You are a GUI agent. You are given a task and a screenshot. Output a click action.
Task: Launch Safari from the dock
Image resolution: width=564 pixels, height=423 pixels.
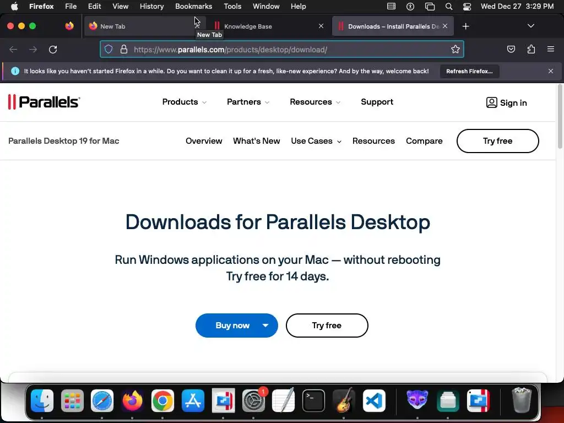[102, 400]
